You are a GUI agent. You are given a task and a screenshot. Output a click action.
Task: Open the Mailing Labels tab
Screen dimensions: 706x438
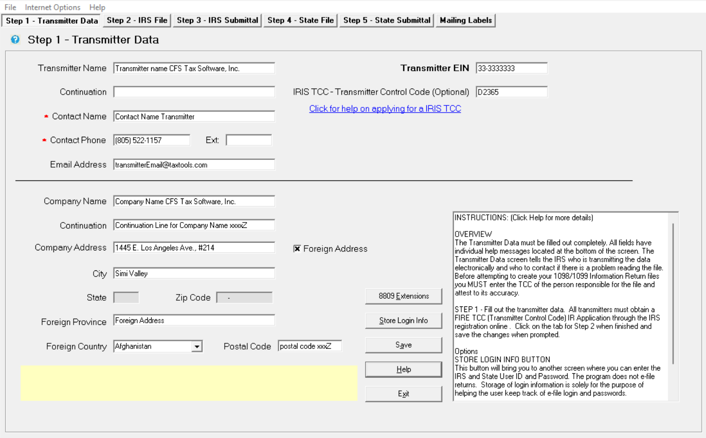[x=465, y=21]
